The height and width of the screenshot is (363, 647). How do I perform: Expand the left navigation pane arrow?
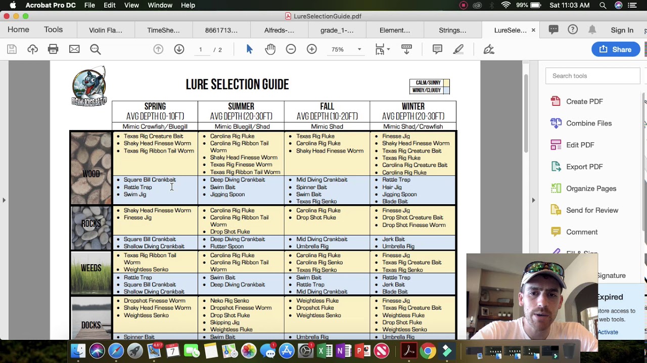tap(4, 200)
